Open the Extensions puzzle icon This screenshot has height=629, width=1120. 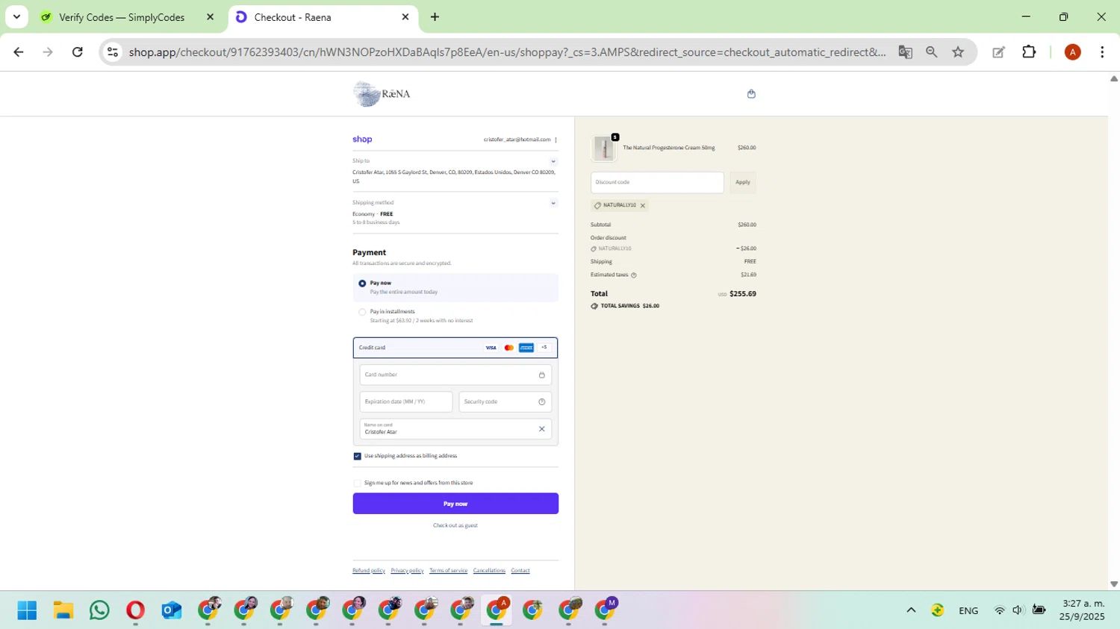[1029, 52]
